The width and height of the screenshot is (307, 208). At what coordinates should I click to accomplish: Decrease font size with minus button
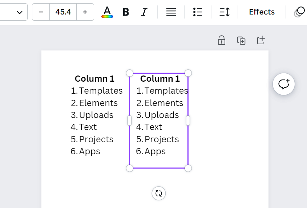pyautogui.click(x=41, y=12)
